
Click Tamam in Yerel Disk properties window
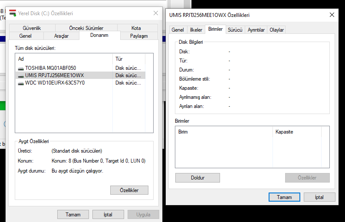tap(73, 215)
